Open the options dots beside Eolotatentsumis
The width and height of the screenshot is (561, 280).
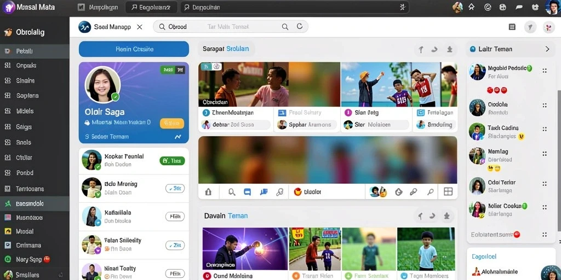pyautogui.click(x=545, y=235)
